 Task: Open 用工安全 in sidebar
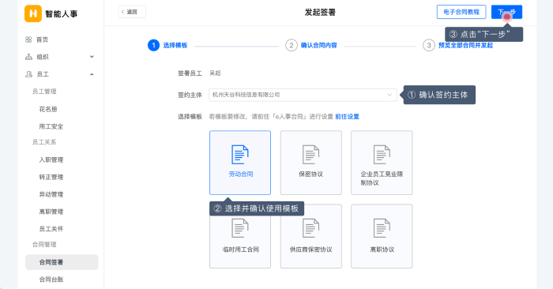point(51,126)
